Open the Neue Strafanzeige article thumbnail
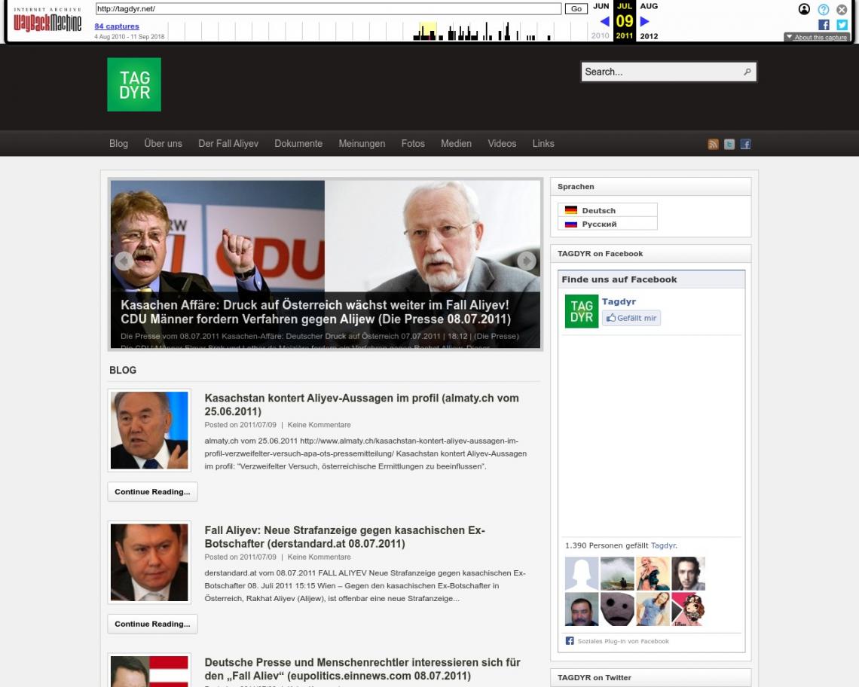 (149, 562)
